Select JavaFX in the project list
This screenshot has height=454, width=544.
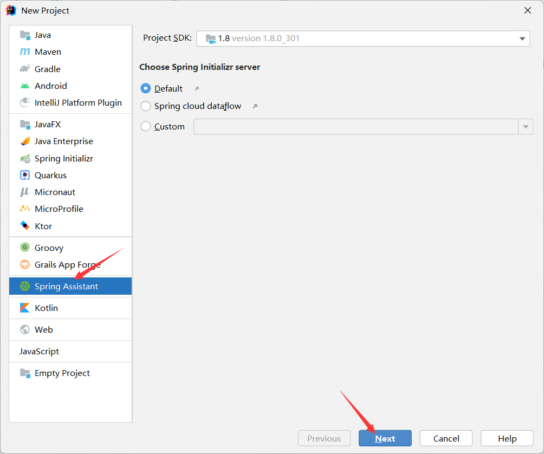tap(70, 125)
